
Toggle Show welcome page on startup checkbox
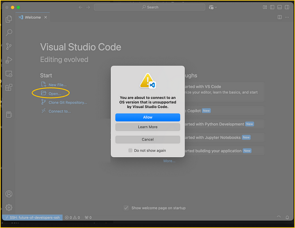coord(126,208)
